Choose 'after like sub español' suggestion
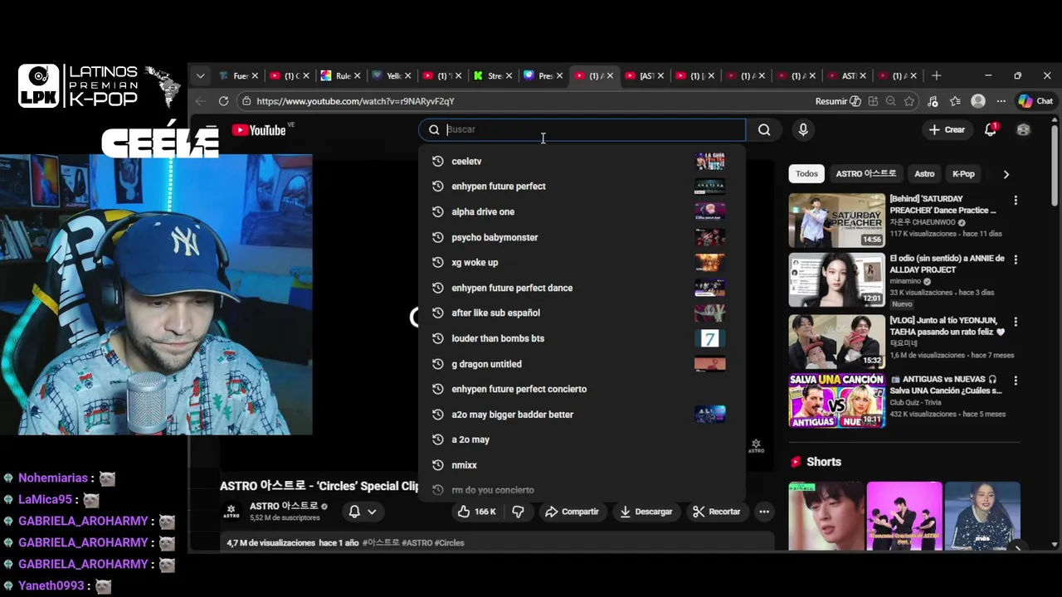Screen dimensions: 1062x597 point(581,313)
